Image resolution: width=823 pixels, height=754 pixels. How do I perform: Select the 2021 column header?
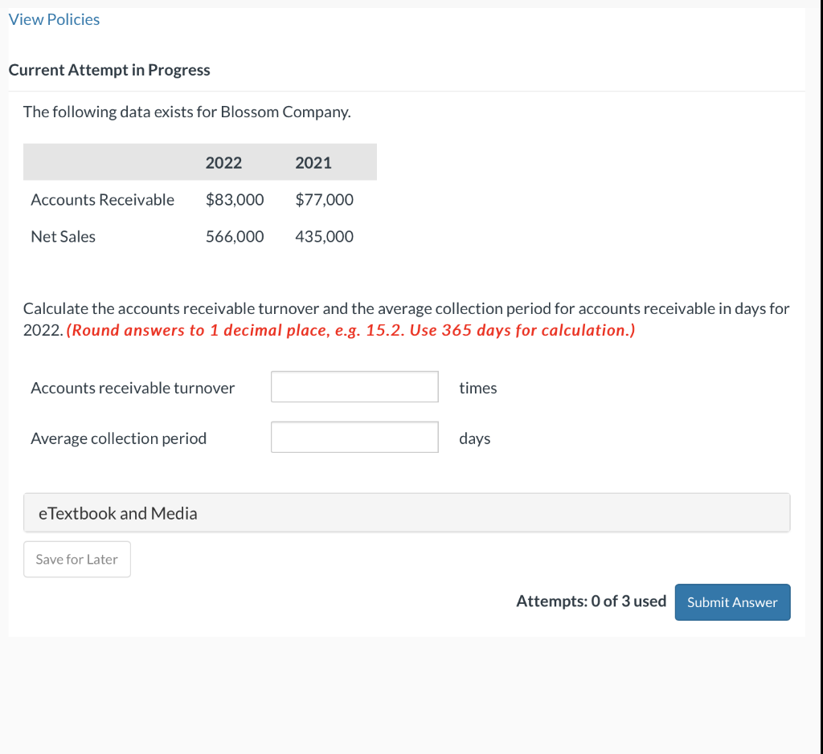click(313, 163)
